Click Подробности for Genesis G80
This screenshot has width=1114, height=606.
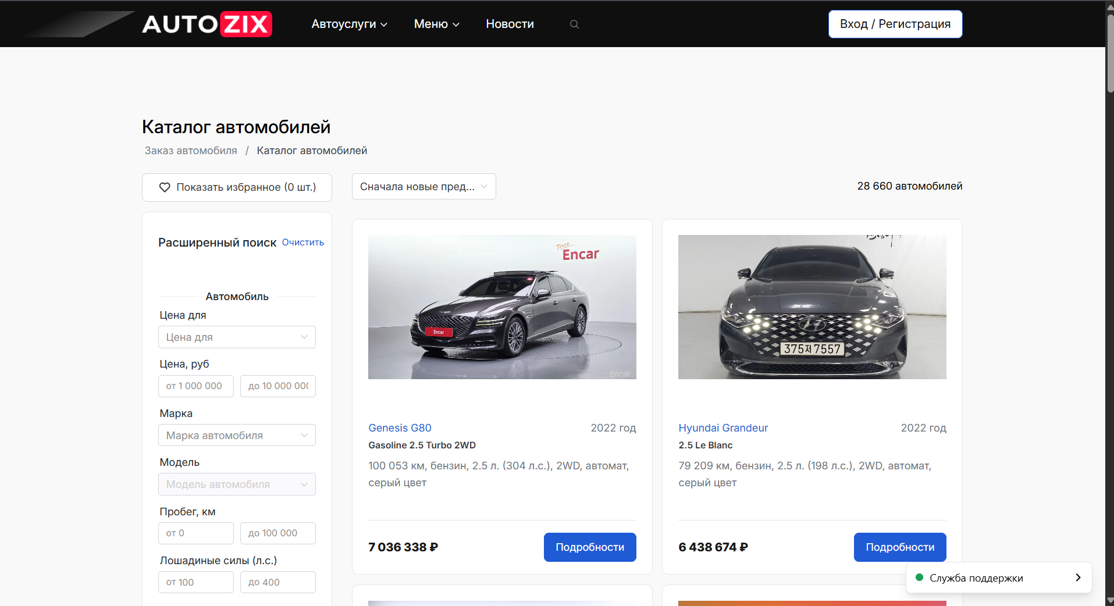tap(590, 547)
